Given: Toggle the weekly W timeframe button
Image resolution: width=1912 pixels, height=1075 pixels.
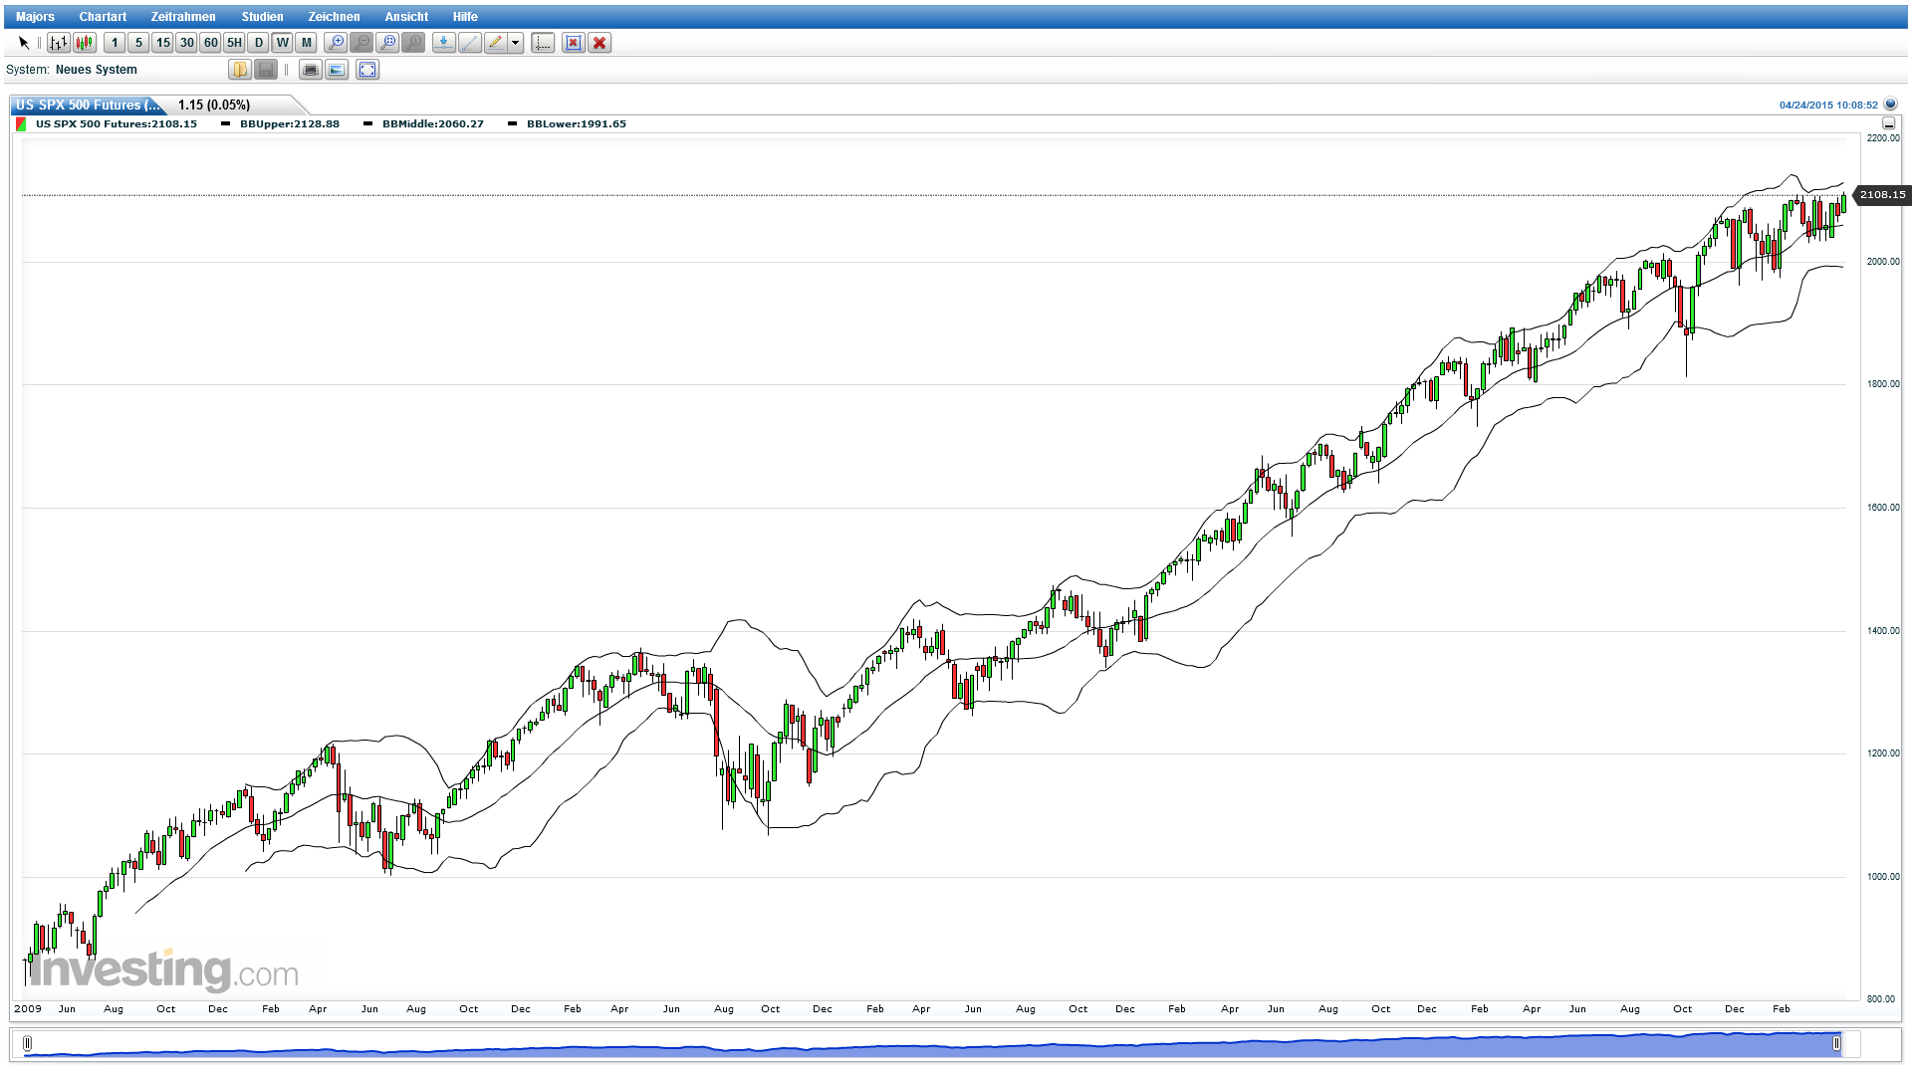Looking at the screenshot, I should pos(281,43).
